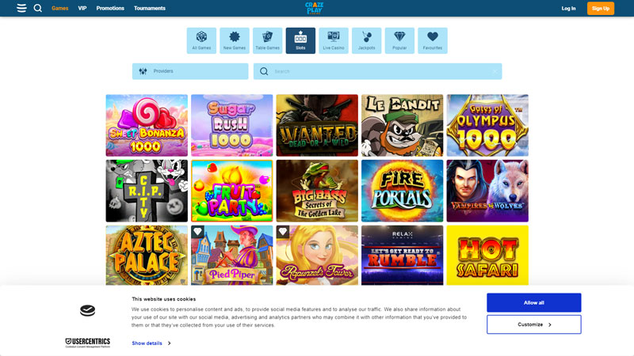Select the Jackpots cherries category
The width and height of the screenshot is (634, 356).
[366, 40]
